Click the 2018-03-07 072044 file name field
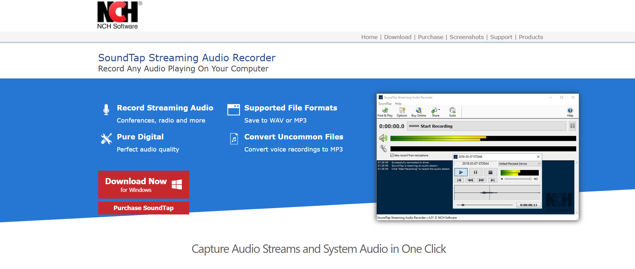This screenshot has width=635, height=269. point(475,164)
